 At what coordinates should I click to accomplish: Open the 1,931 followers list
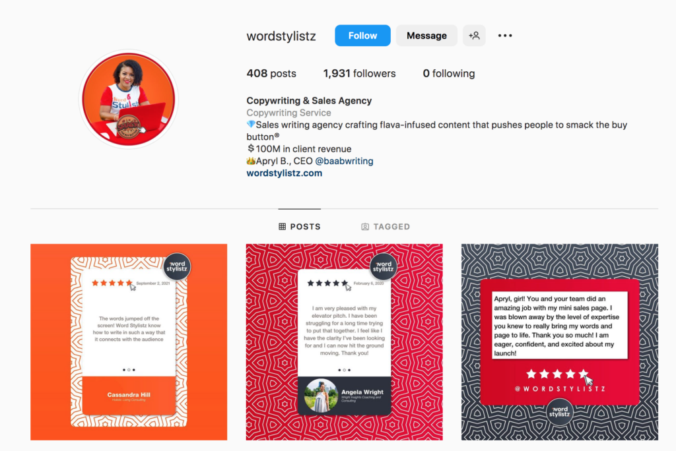coord(359,74)
